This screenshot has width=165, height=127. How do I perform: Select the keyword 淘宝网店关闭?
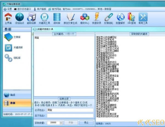tap(103, 112)
